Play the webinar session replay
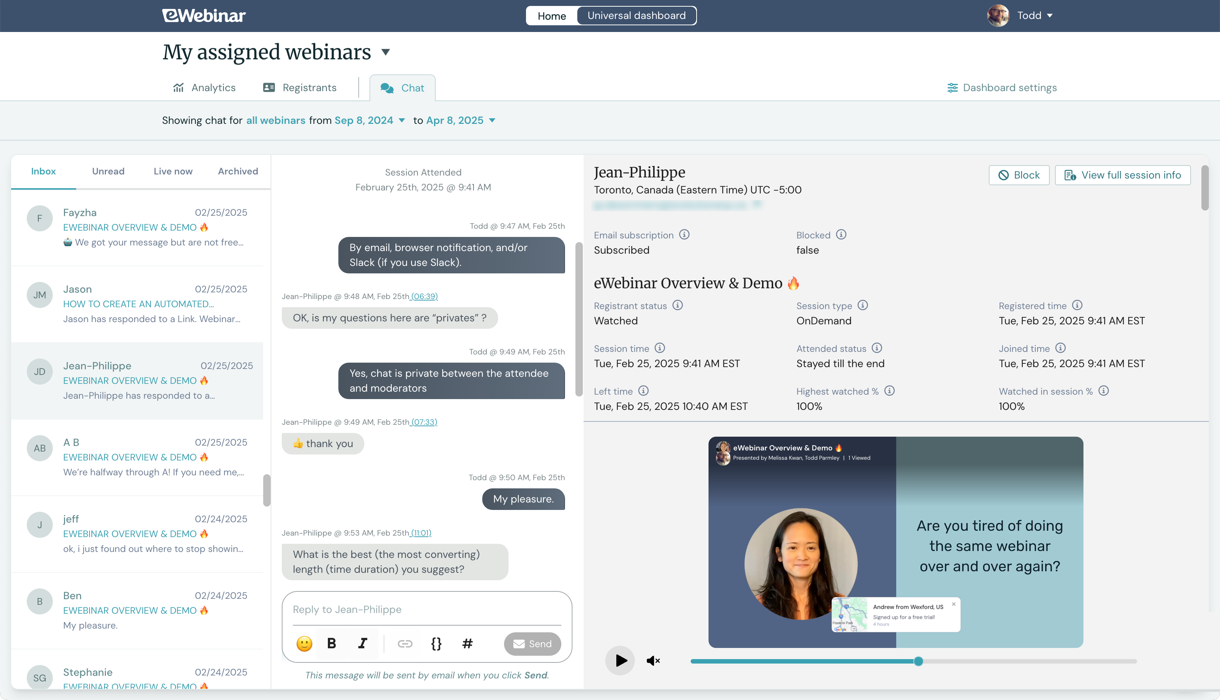1220x700 pixels. click(x=620, y=661)
